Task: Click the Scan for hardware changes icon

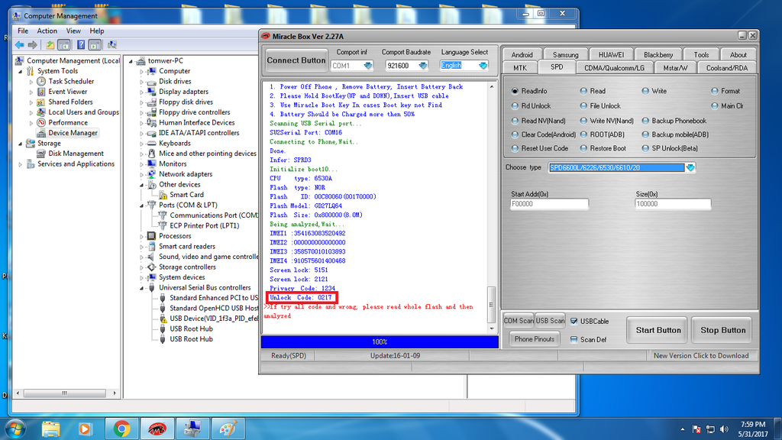Action: (x=112, y=45)
